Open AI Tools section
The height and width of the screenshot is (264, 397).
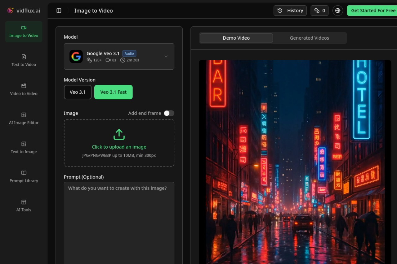point(24,206)
